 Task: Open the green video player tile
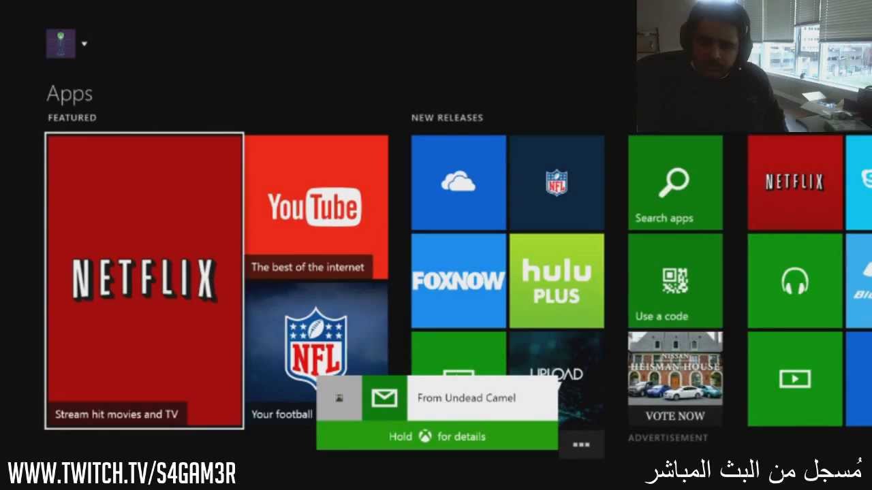[x=795, y=378]
